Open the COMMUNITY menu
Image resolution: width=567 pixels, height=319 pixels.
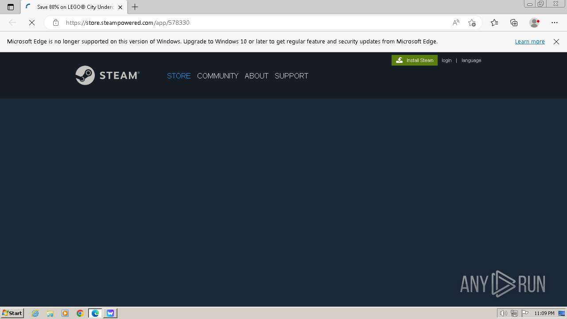pos(217,76)
